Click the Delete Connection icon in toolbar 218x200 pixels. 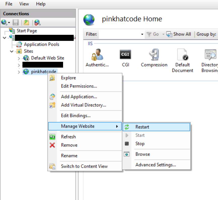coord(37,23)
